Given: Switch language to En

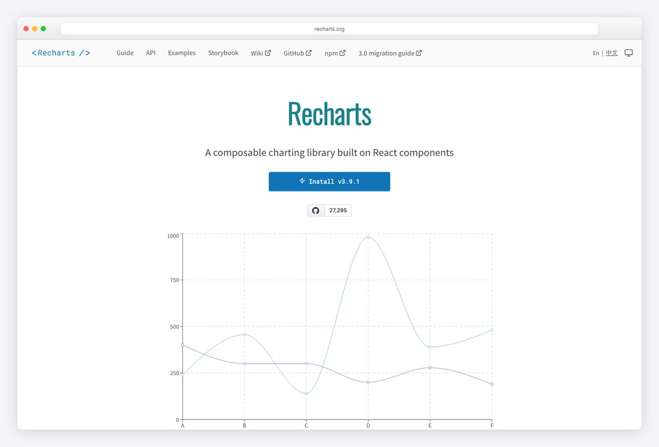Looking at the screenshot, I should click(x=596, y=53).
